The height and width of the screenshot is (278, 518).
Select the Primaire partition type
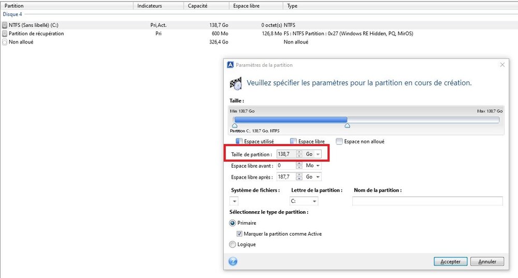coord(233,223)
